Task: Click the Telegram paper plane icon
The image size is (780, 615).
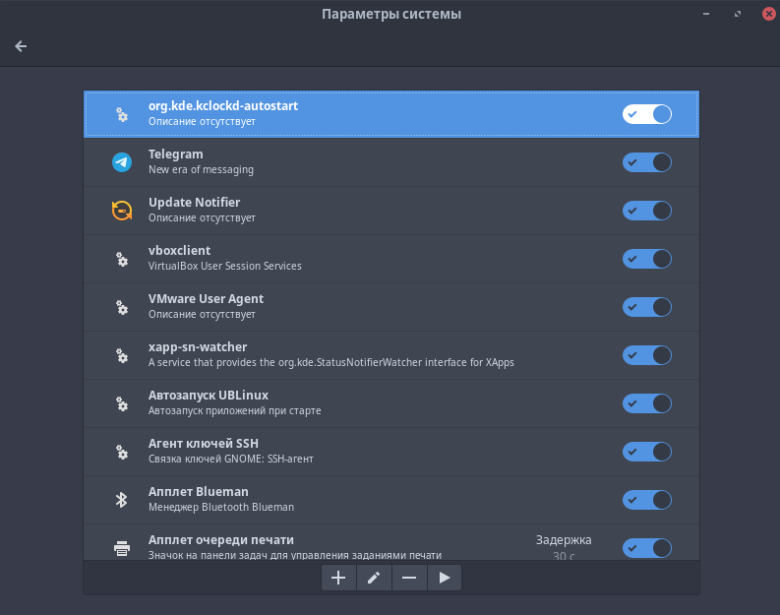Action: click(x=122, y=162)
